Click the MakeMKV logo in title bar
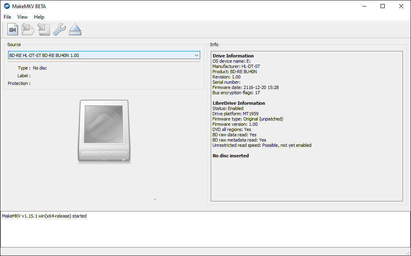Viewport: 411px width, 256px height. click(7, 6)
